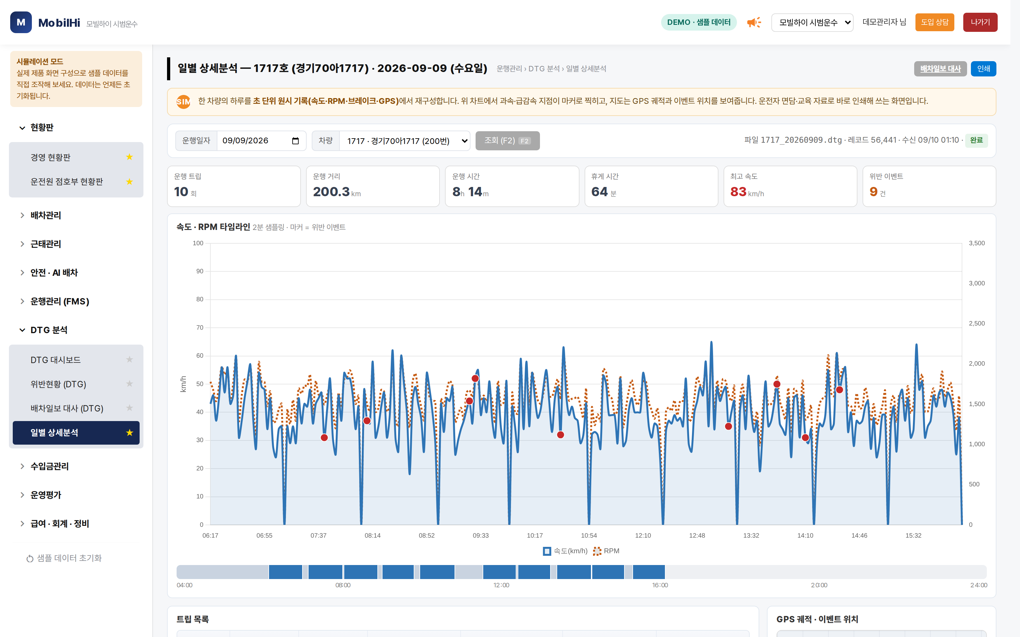This screenshot has height=637, width=1020.
Task: Open 배차일보 대사 (DTG) page
Action: (76, 408)
